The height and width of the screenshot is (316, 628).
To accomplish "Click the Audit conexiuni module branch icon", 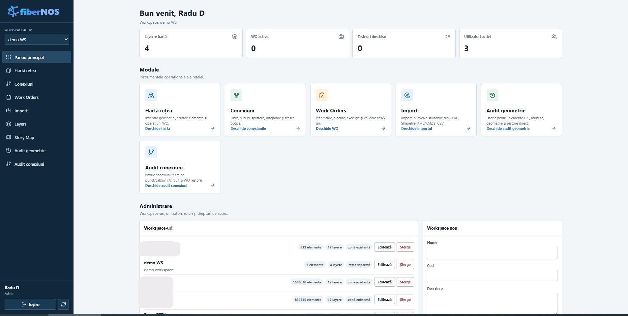I will click(x=151, y=152).
